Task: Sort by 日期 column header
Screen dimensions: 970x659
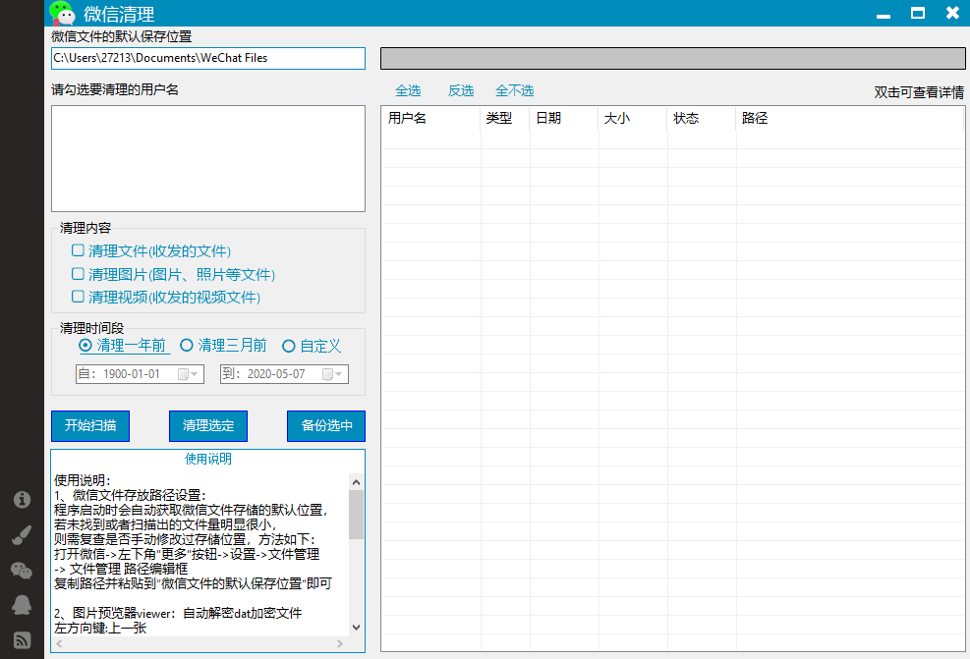Action: click(x=564, y=118)
